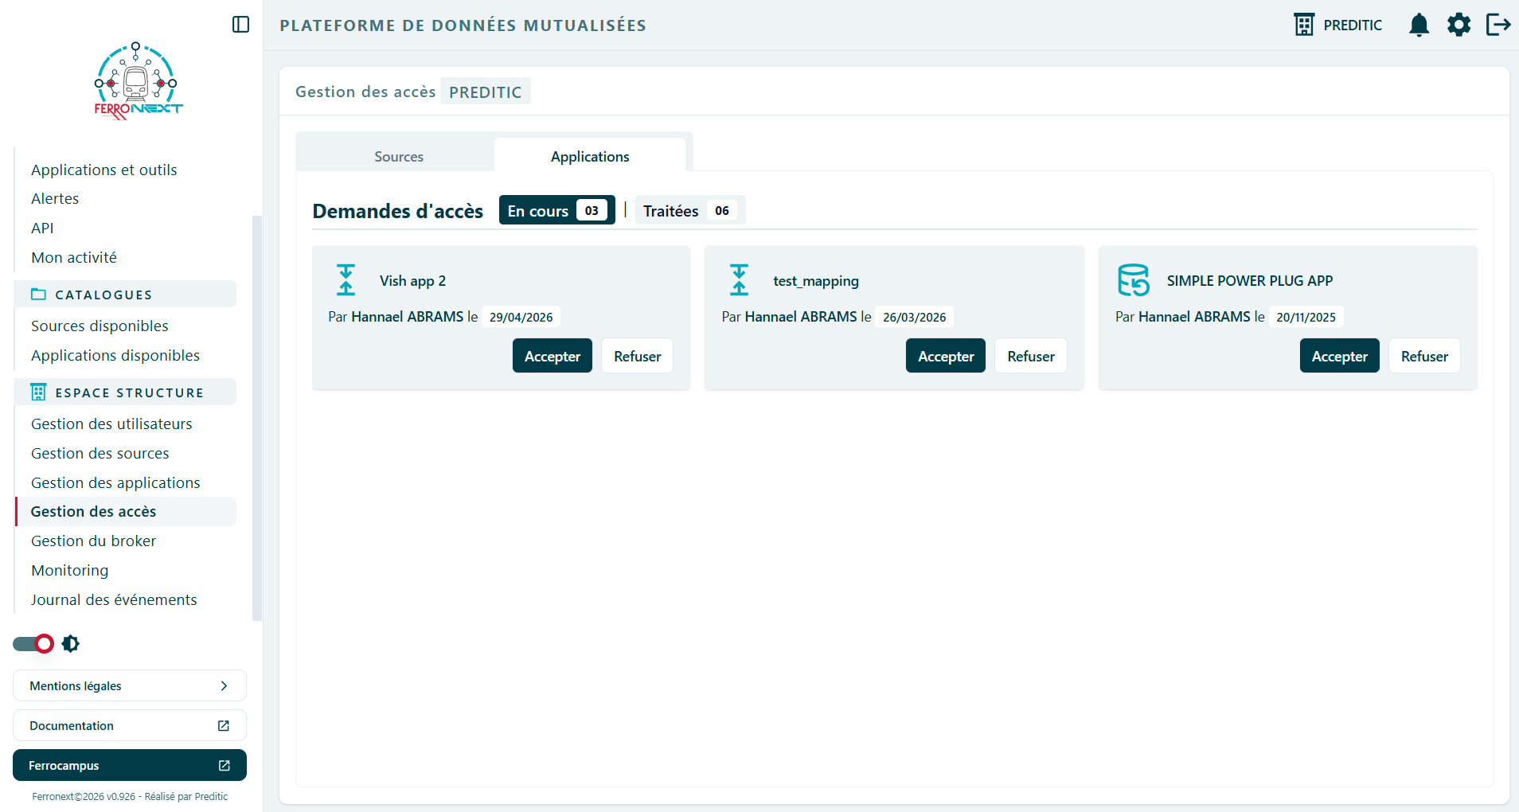Click the Catalogues folder icon
This screenshot has width=1519, height=812.
pyautogui.click(x=38, y=295)
